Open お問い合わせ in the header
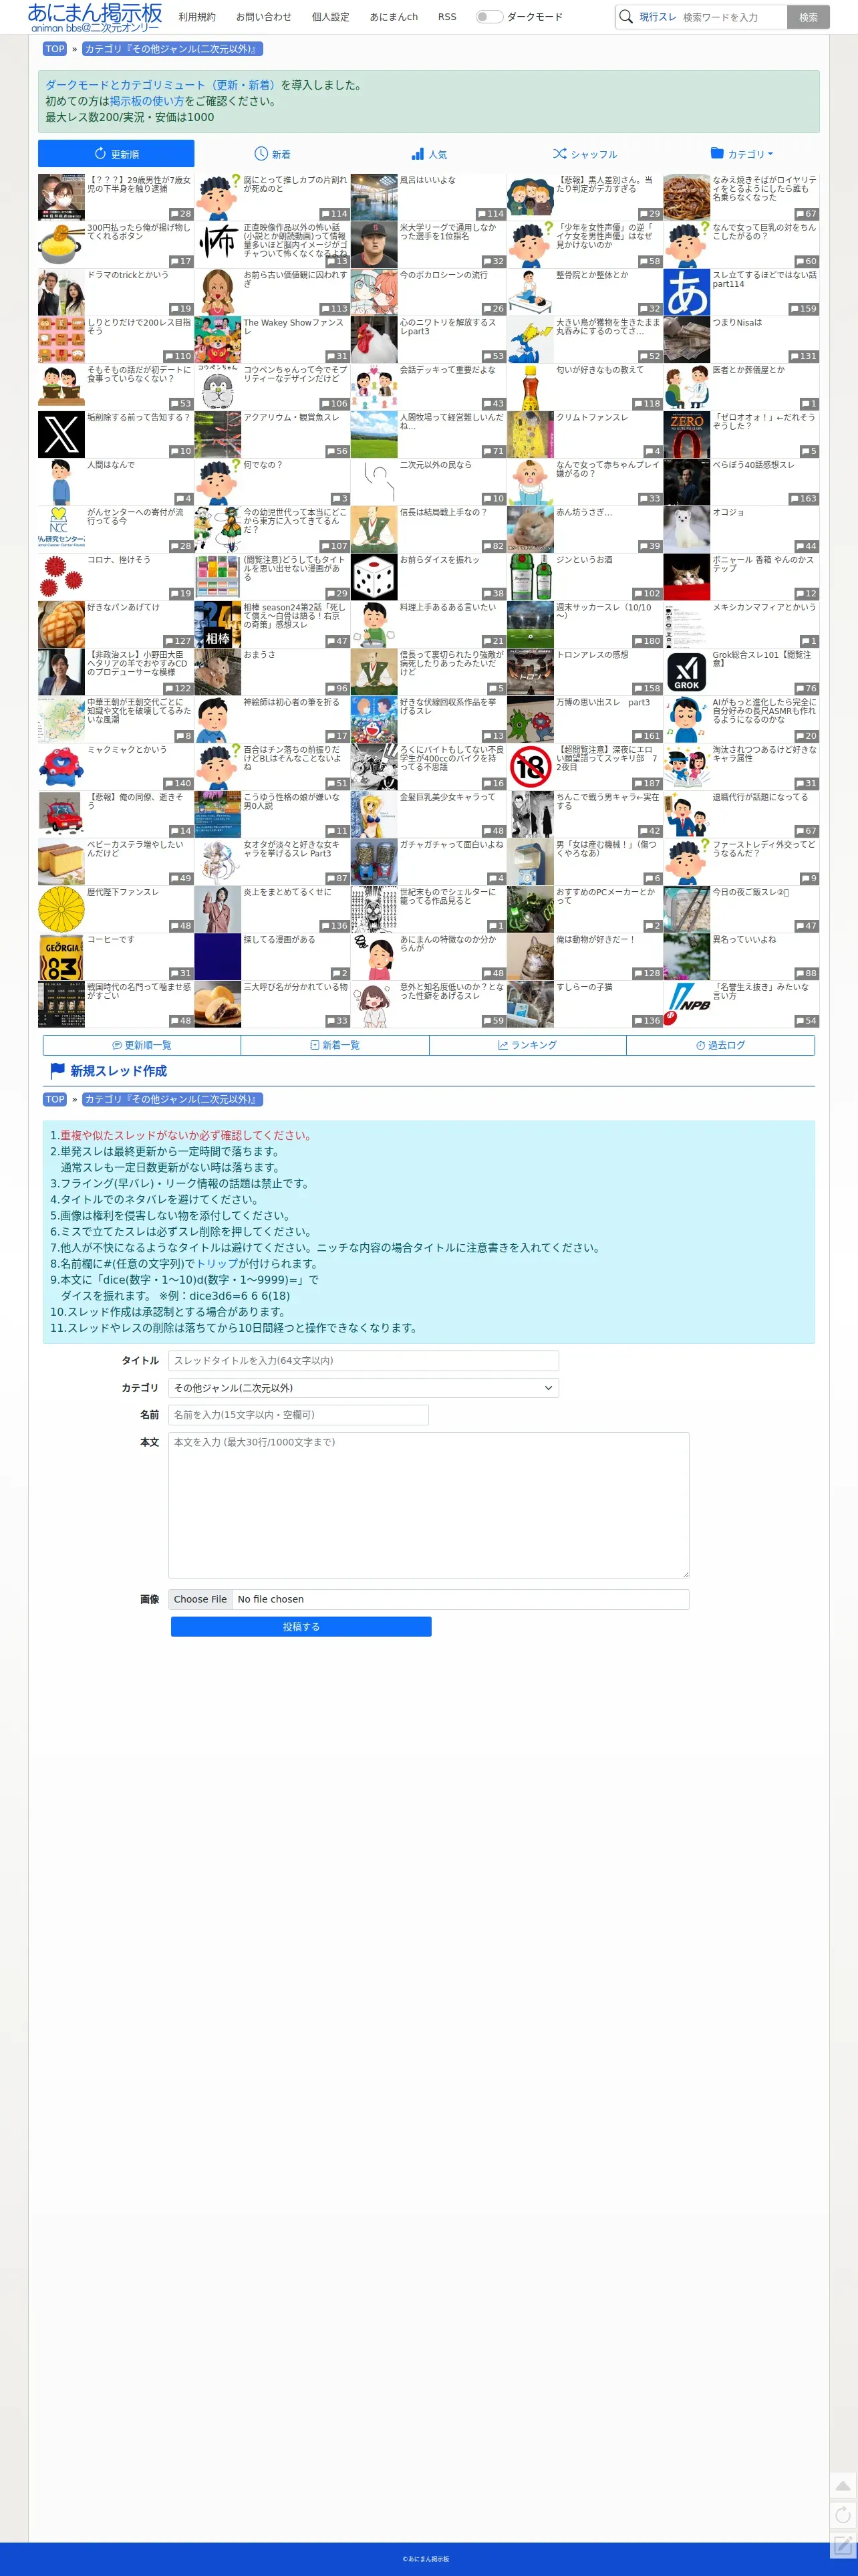 pos(264,17)
